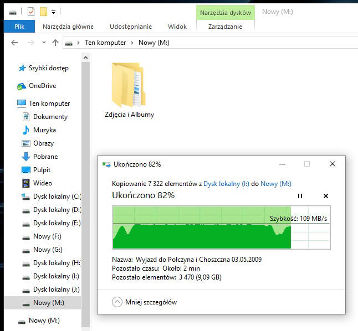Click the green copy speed progress graph
The height and width of the screenshot is (331, 358).
pyautogui.click(x=221, y=227)
